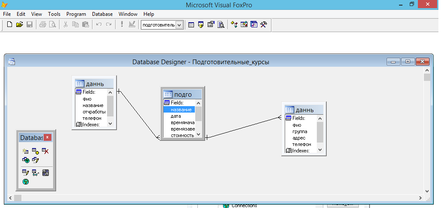Open the Data Session window icon
The height and width of the screenshot is (208, 441).
click(201, 25)
